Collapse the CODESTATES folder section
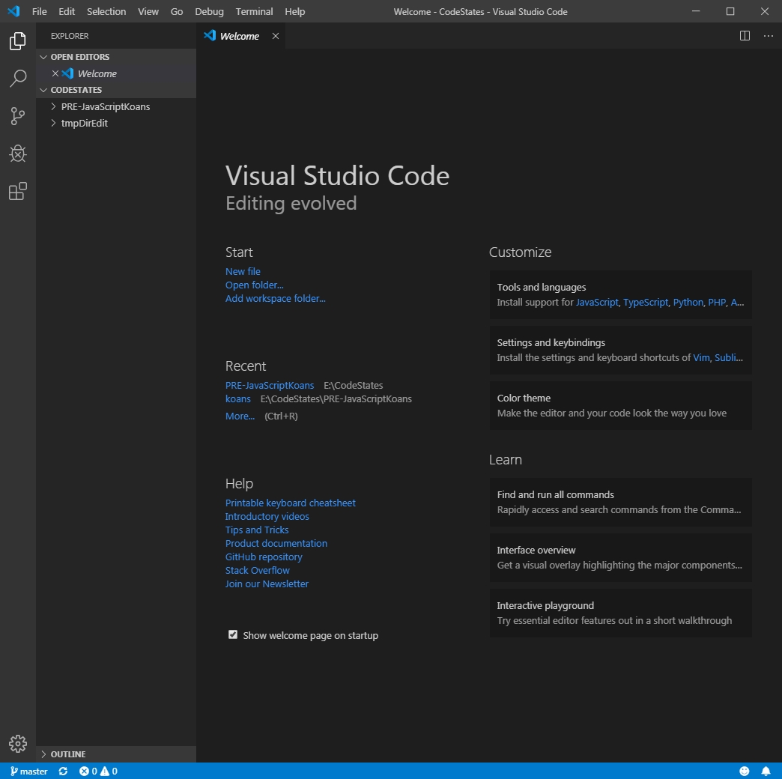The image size is (782, 779). [x=116, y=90]
